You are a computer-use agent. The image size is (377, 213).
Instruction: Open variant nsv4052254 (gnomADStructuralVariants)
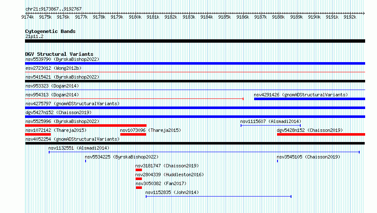(72, 139)
